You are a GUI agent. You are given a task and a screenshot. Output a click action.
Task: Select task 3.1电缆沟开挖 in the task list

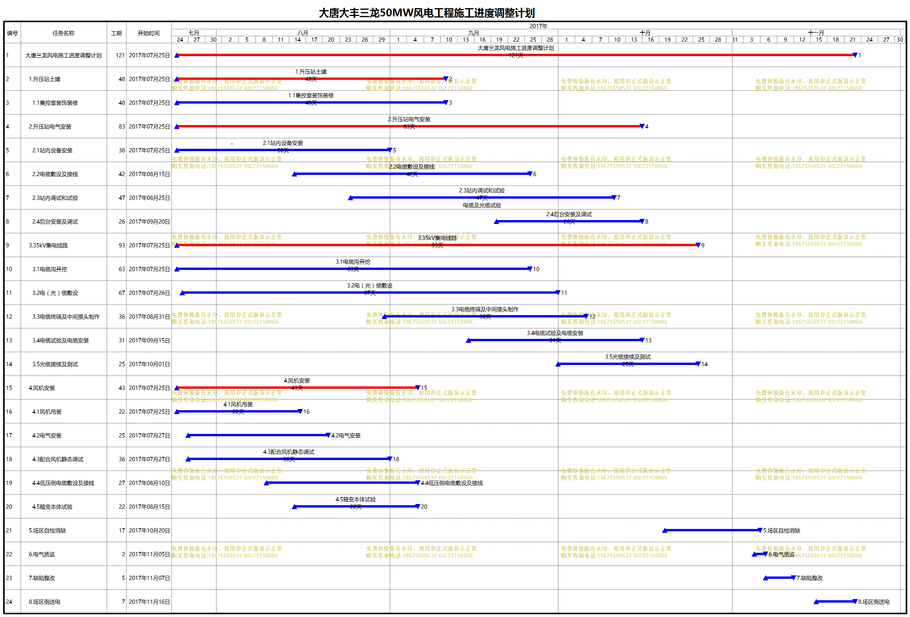(50, 269)
